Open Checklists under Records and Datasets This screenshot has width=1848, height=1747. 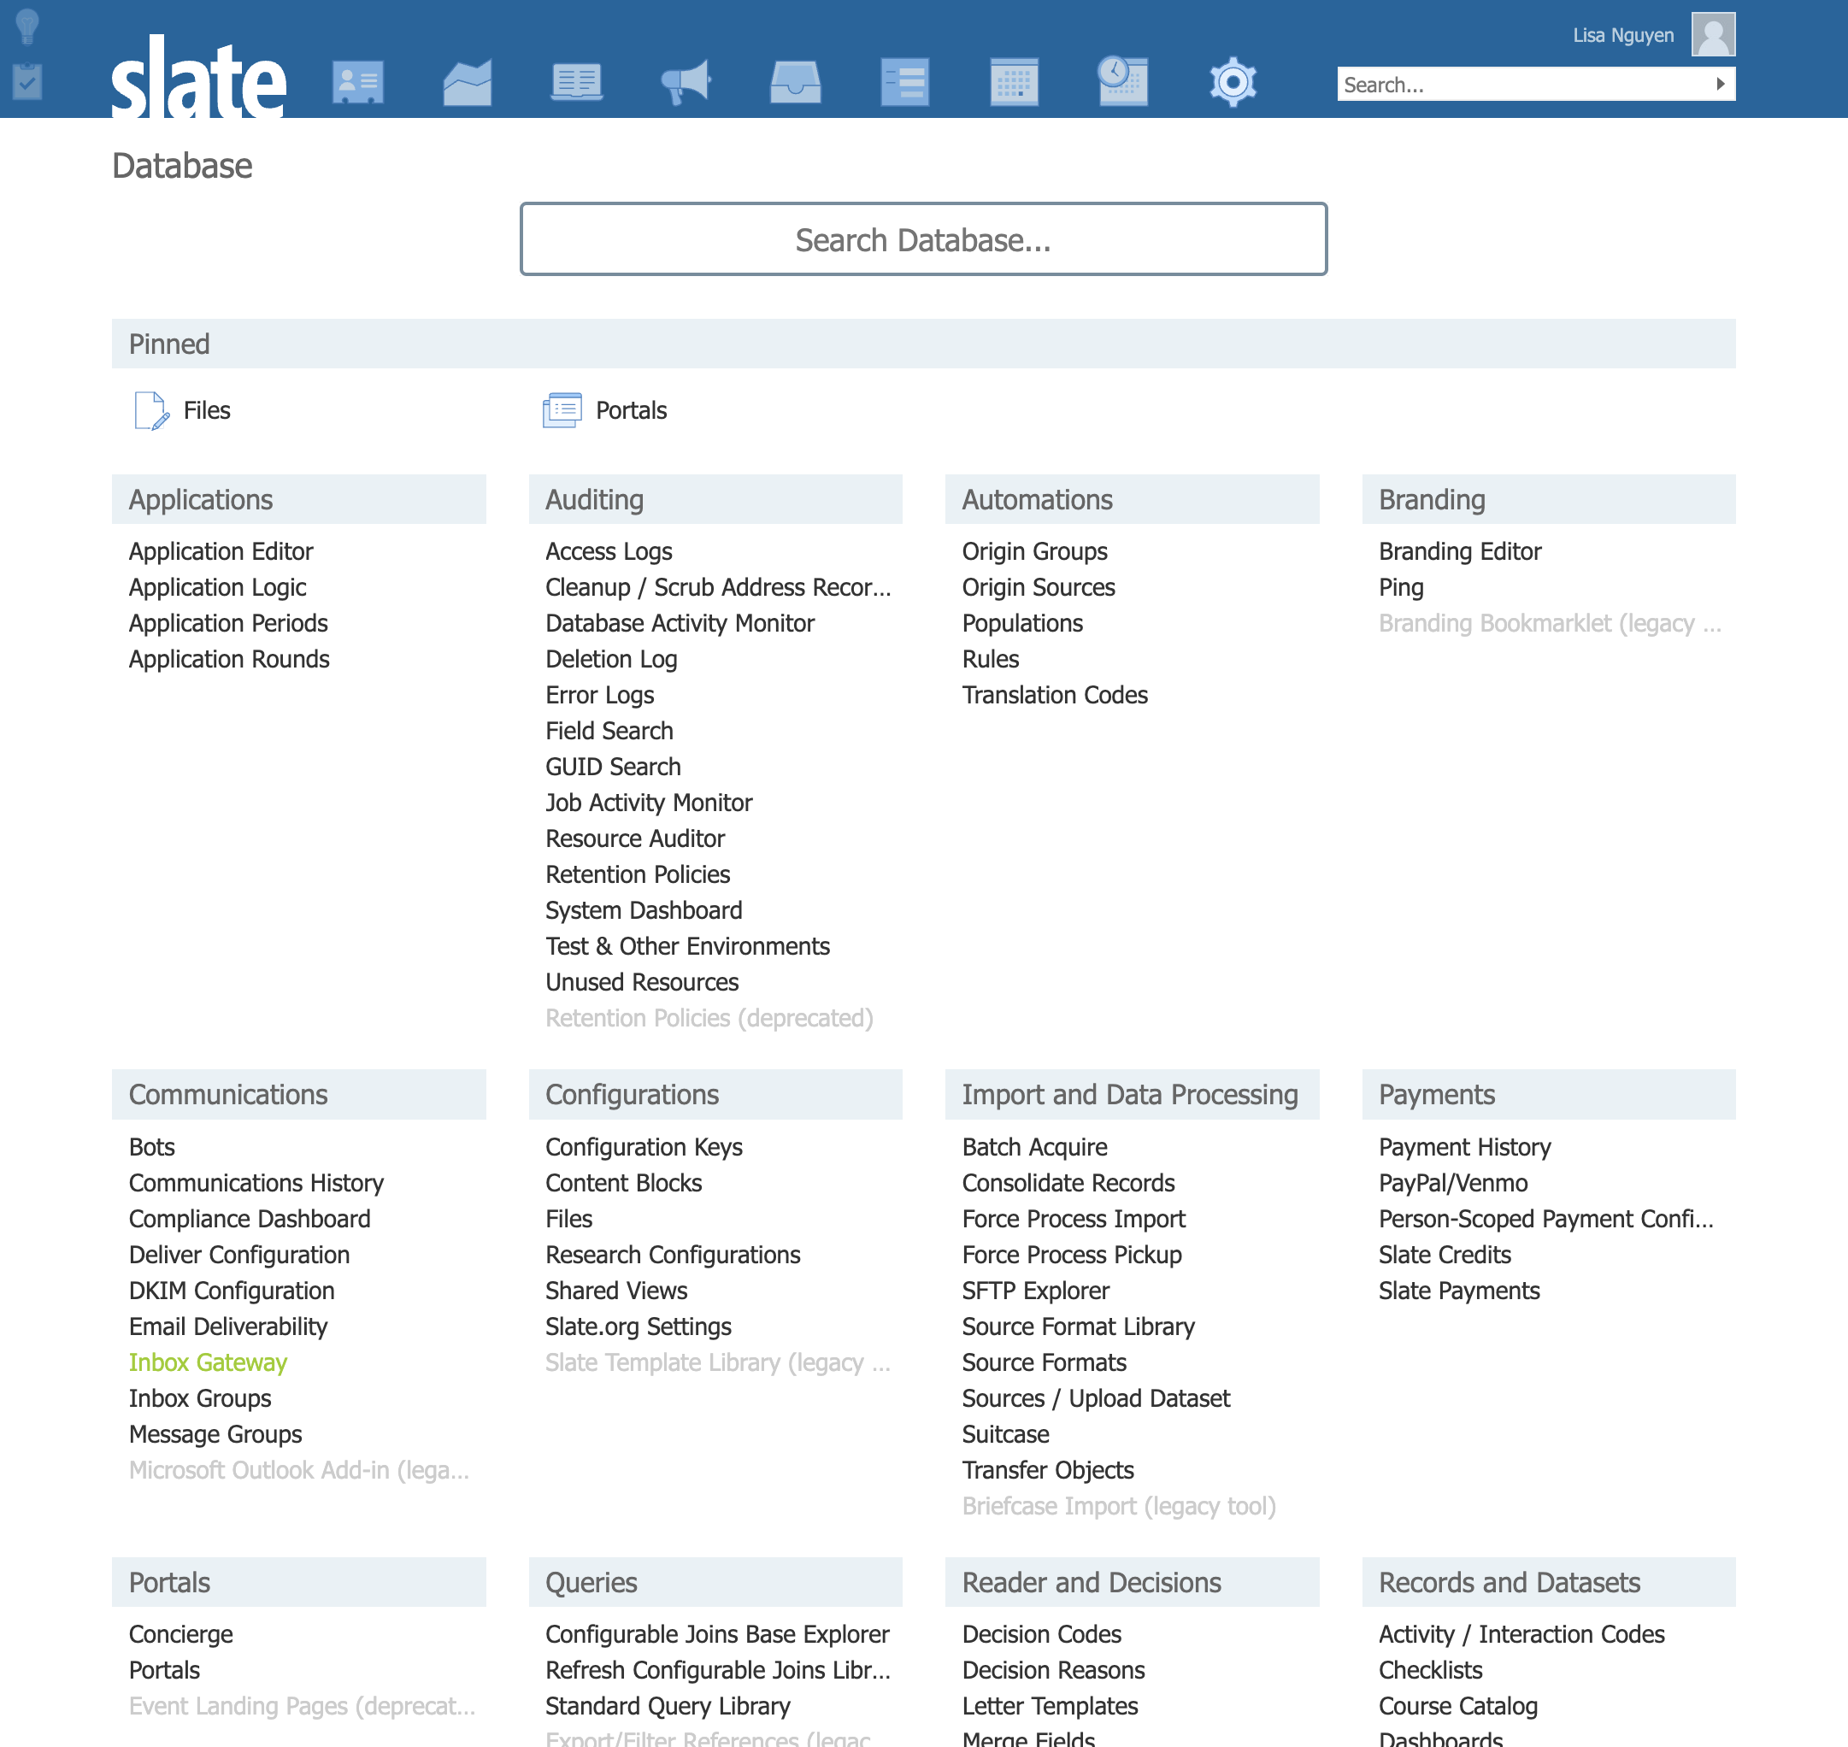1431,1670
